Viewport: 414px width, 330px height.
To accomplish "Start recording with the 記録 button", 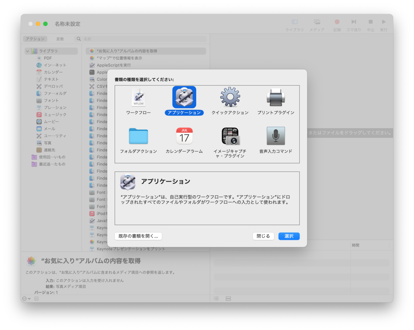I will coord(337,22).
